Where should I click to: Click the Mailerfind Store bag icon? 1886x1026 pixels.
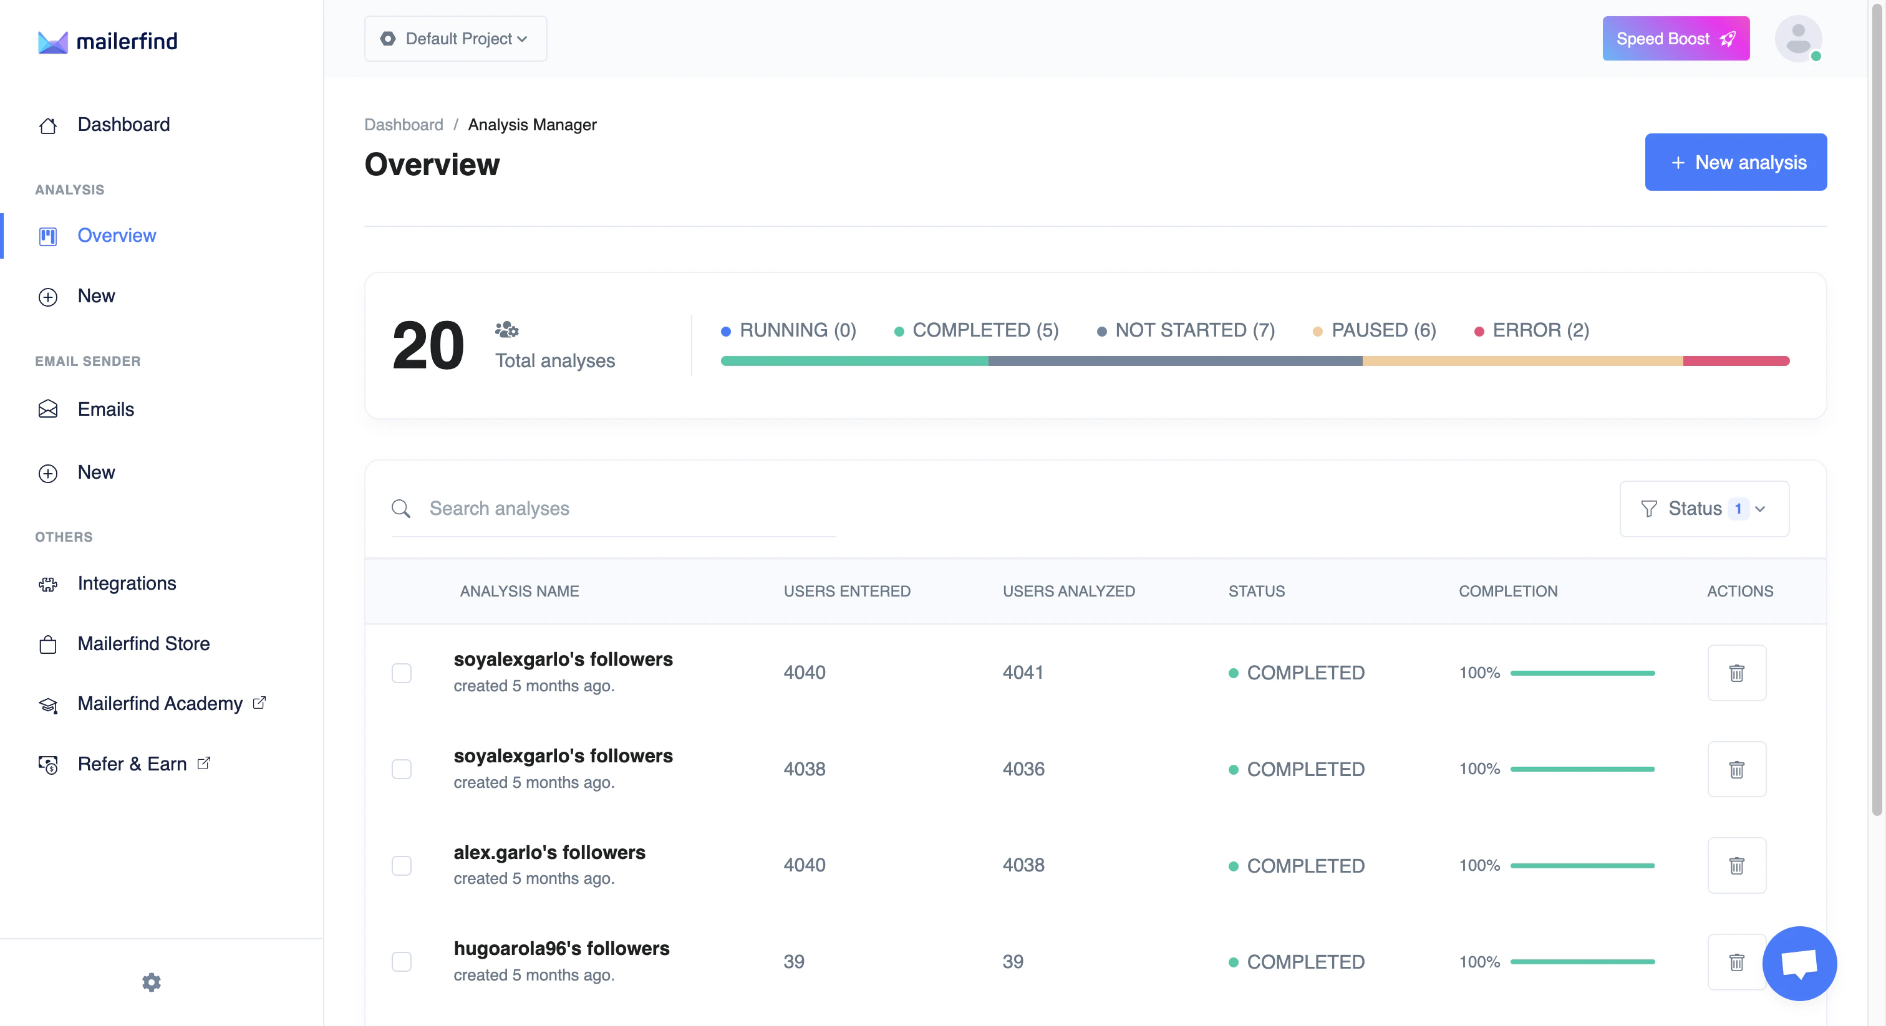47,645
